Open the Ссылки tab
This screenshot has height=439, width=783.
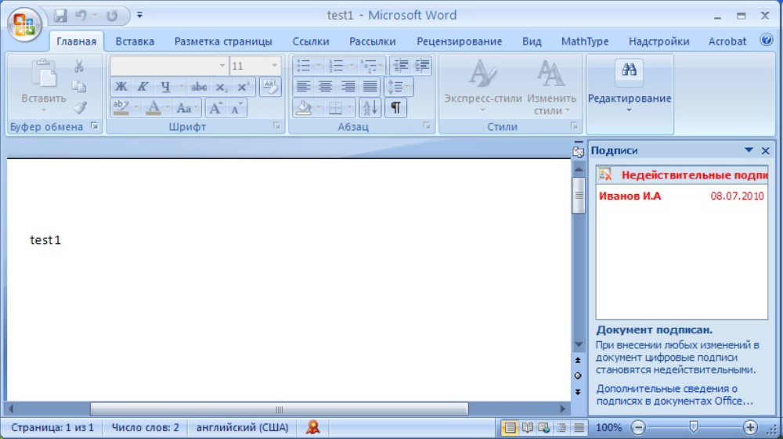[x=311, y=41]
